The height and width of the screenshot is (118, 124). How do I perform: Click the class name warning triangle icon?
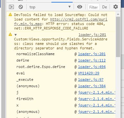[10, 34]
